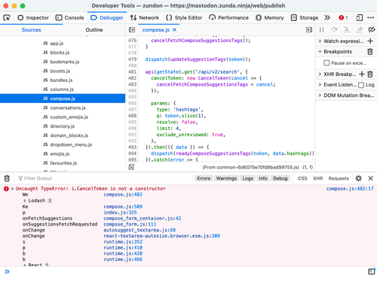Image resolution: width=377 pixels, height=285 pixels.
Task: Clear console output trash icon
Action: click(7, 178)
